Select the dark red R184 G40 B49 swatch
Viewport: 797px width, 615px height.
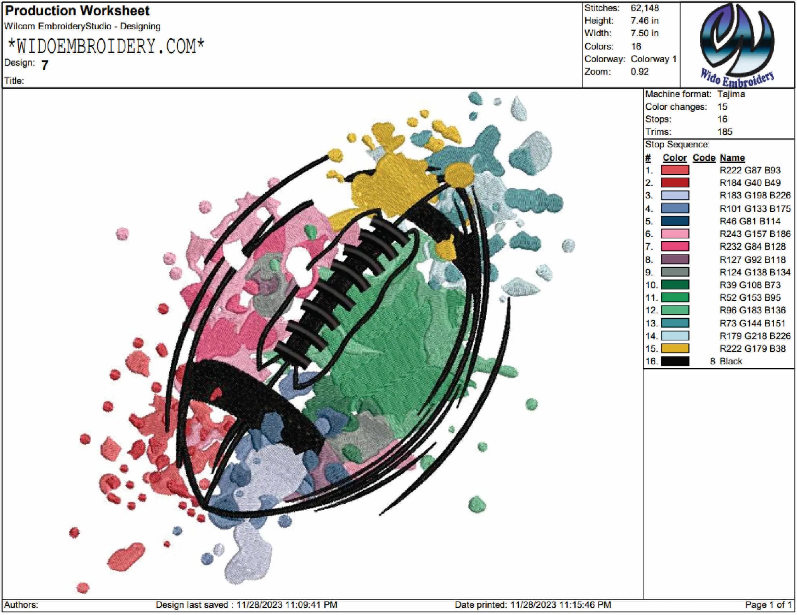pos(675,183)
